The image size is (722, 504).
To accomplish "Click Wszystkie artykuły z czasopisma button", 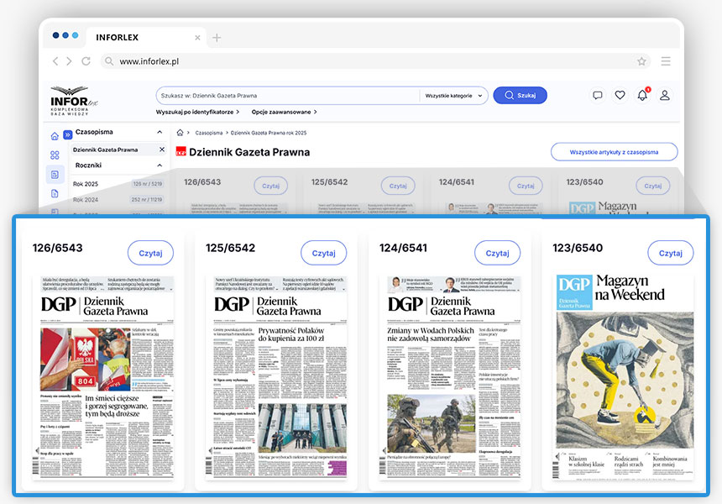I will (x=614, y=152).
